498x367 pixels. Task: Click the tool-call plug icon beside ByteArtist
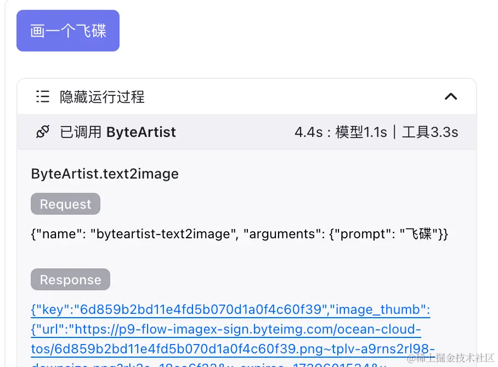coord(42,131)
